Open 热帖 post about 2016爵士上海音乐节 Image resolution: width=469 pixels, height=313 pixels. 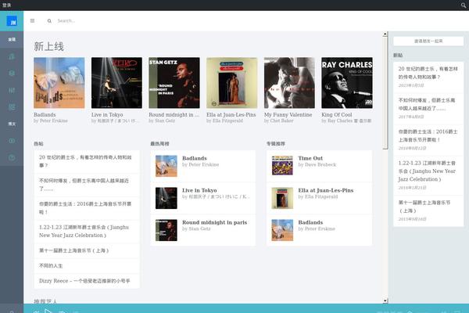click(87, 208)
